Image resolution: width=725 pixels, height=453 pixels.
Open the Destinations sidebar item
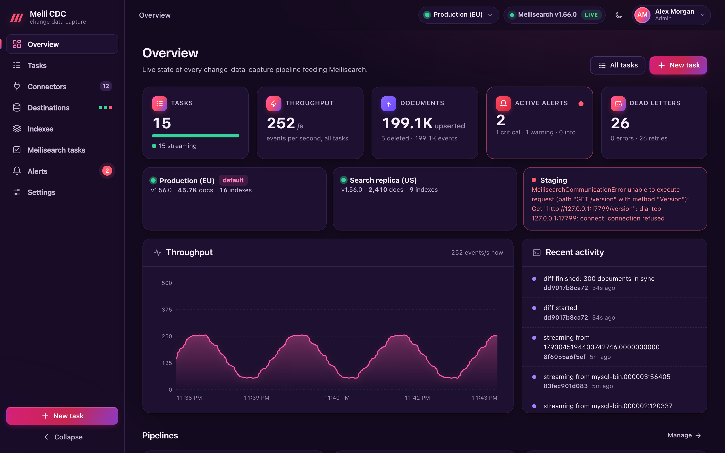pos(62,107)
